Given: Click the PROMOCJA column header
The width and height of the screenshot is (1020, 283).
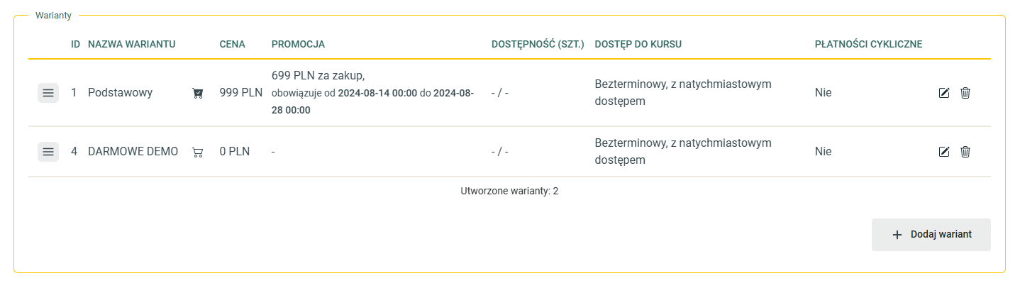Looking at the screenshot, I should coord(298,44).
